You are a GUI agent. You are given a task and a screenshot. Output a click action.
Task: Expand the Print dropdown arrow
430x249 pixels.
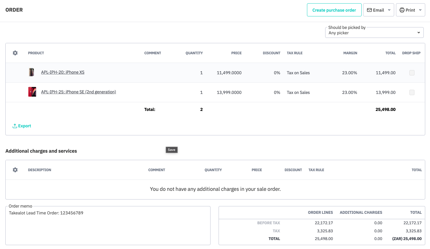420,10
